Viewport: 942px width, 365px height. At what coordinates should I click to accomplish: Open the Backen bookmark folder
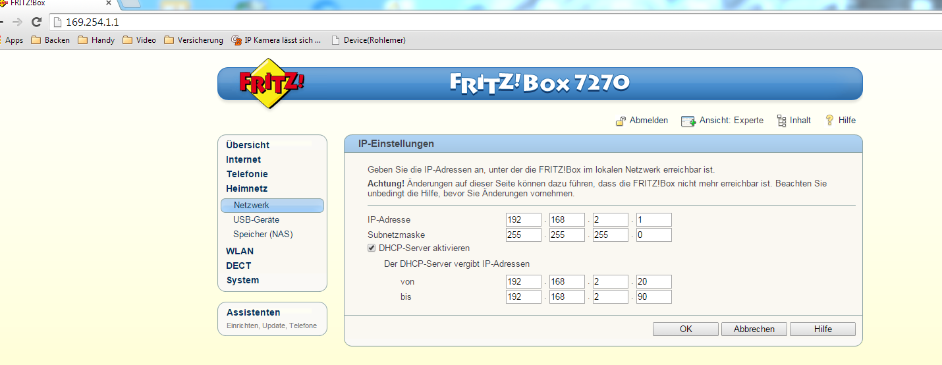point(51,40)
